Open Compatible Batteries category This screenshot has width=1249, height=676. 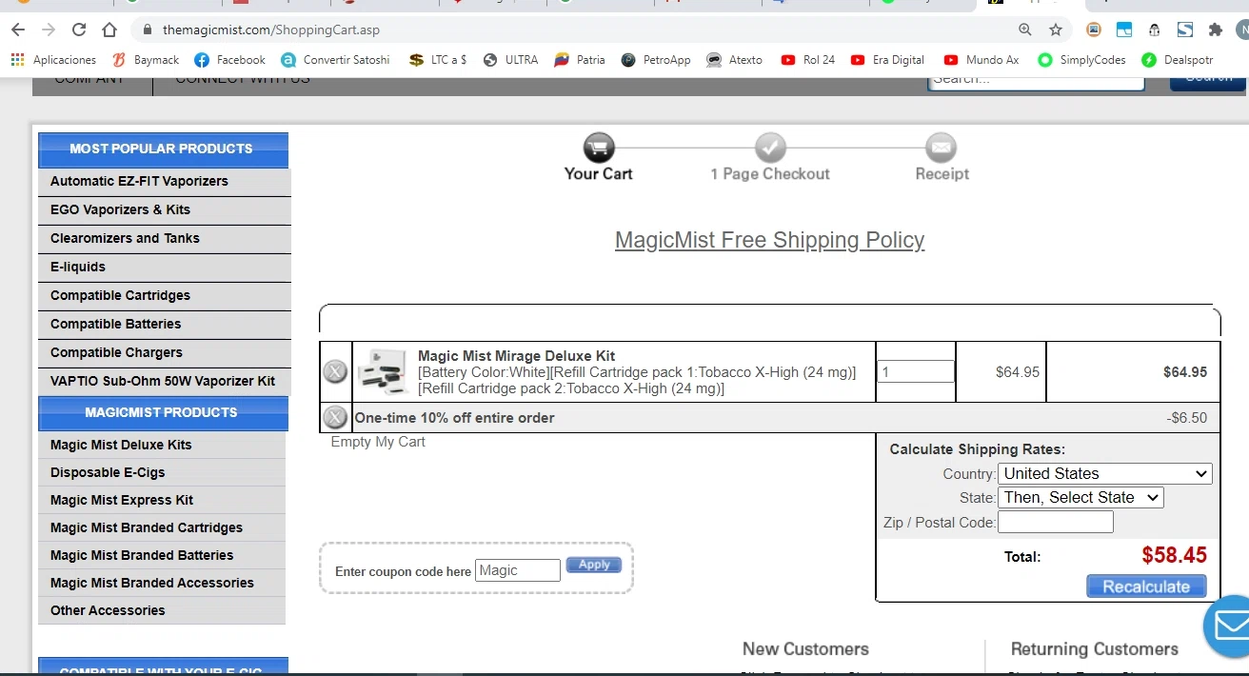(164, 324)
